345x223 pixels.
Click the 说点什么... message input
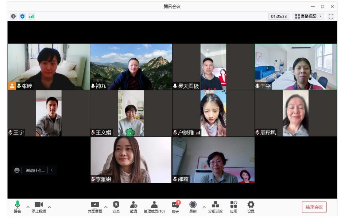pos(35,171)
